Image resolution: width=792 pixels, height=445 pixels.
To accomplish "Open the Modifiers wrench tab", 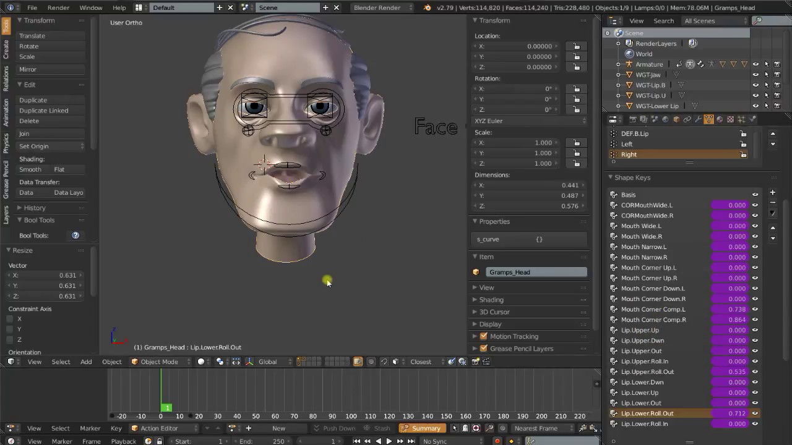I will pyautogui.click(x=698, y=119).
